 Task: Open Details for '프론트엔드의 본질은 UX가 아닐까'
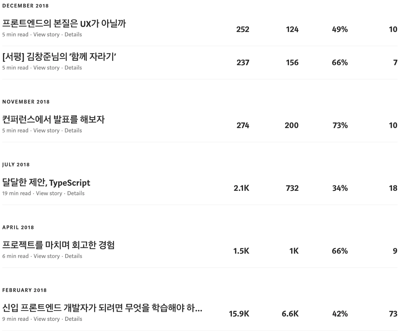(x=73, y=35)
